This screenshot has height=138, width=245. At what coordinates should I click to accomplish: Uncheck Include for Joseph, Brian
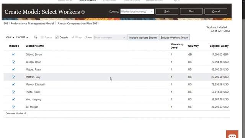[x=14, y=62]
